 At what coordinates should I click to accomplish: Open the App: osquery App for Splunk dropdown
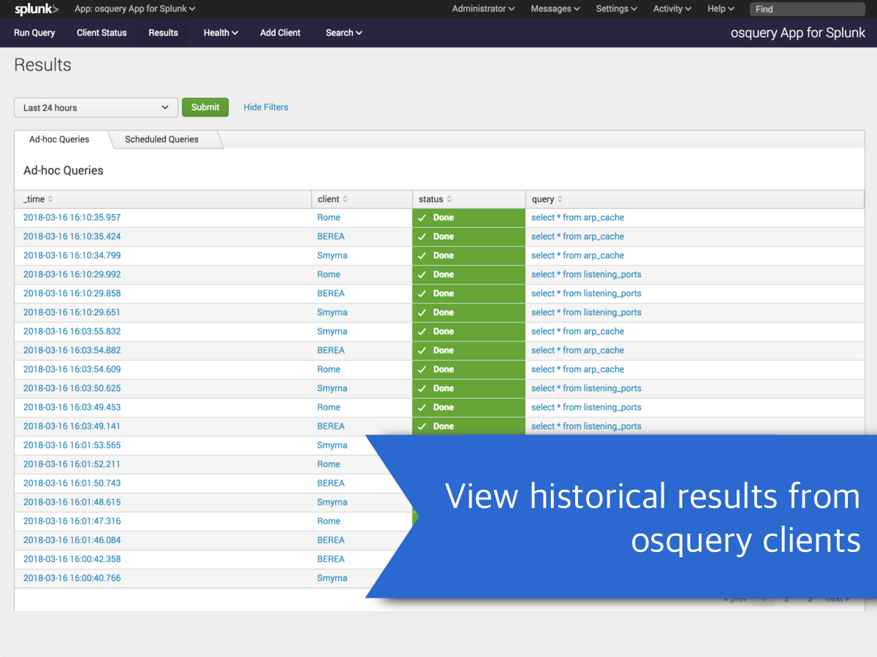point(135,9)
